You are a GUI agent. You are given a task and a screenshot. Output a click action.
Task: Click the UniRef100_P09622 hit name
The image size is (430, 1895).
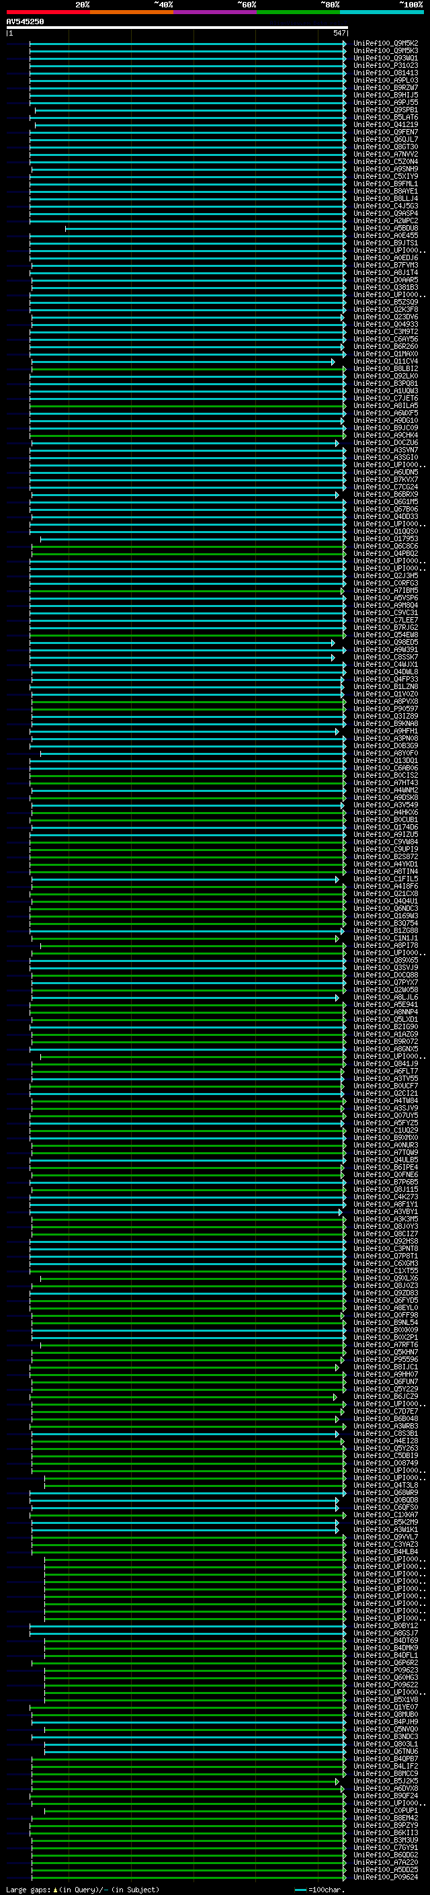click(x=386, y=1685)
